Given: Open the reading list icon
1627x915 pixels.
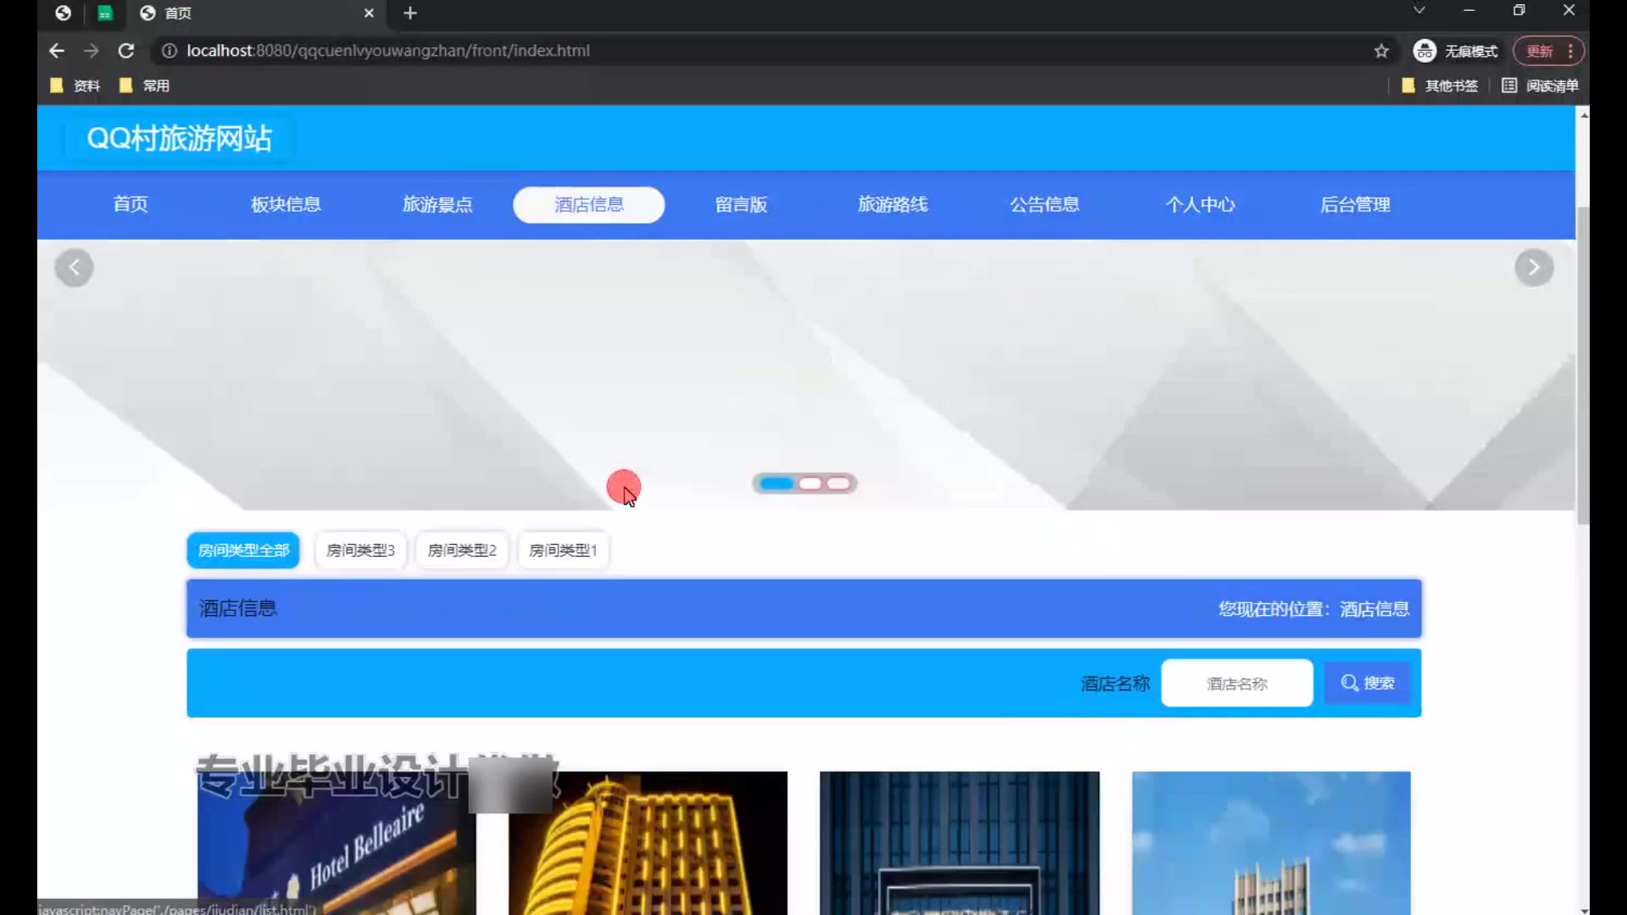Looking at the screenshot, I should coord(1509,86).
